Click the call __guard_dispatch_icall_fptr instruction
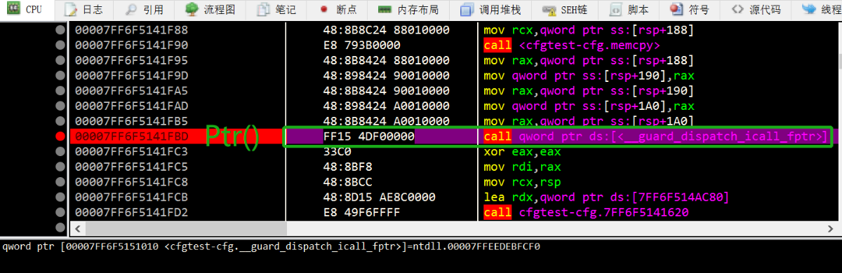Image resolution: width=842 pixels, height=273 pixels. click(656, 136)
